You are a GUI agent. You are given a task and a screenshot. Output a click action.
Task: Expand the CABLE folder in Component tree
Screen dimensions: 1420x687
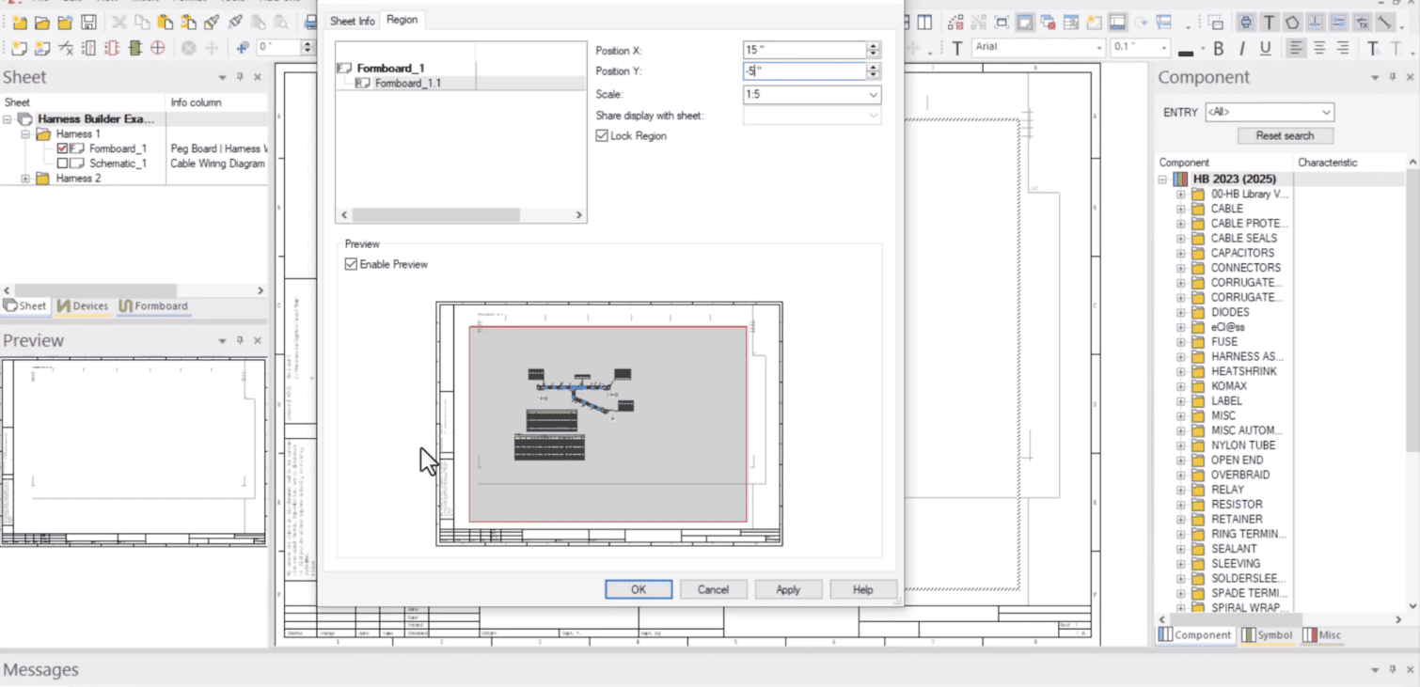(x=1180, y=209)
